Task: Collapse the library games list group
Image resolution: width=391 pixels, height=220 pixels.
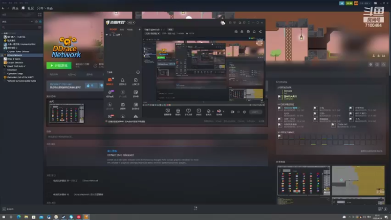Action: tap(2, 33)
